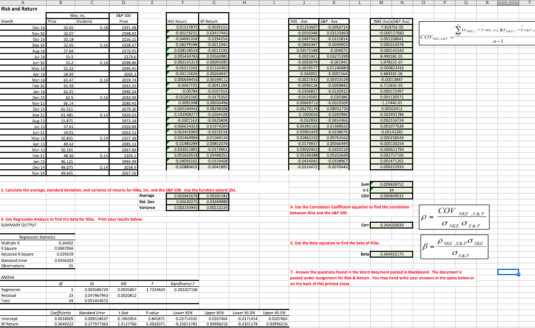This screenshot has width=535, height=328.
Task: Select the SP Return coefficient cell 0.3649222
Action: pos(60,323)
